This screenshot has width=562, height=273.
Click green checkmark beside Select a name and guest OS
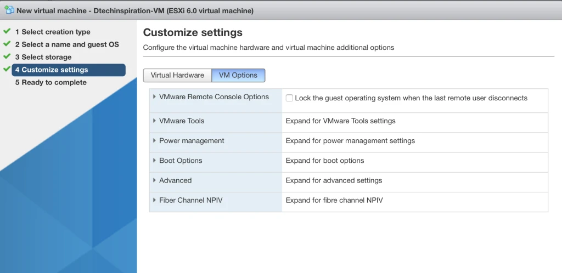(7, 44)
